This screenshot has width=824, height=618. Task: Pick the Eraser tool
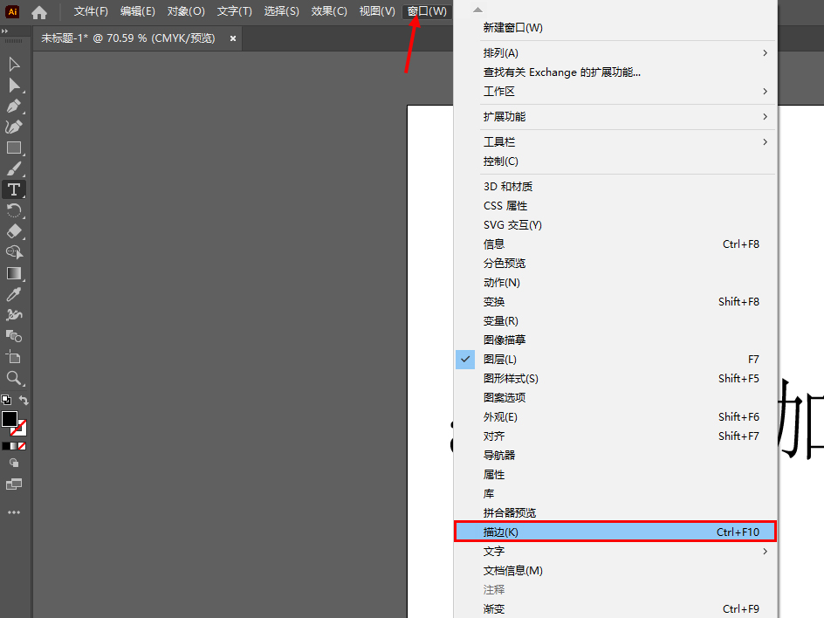[x=14, y=231]
